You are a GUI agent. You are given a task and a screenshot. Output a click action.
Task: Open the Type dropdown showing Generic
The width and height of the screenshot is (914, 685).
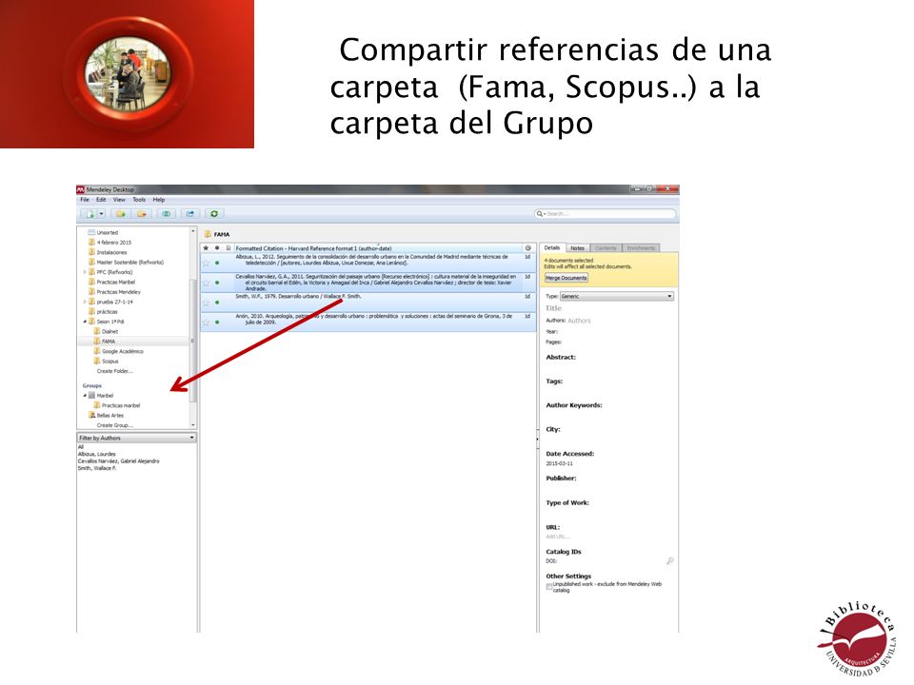tap(617, 297)
